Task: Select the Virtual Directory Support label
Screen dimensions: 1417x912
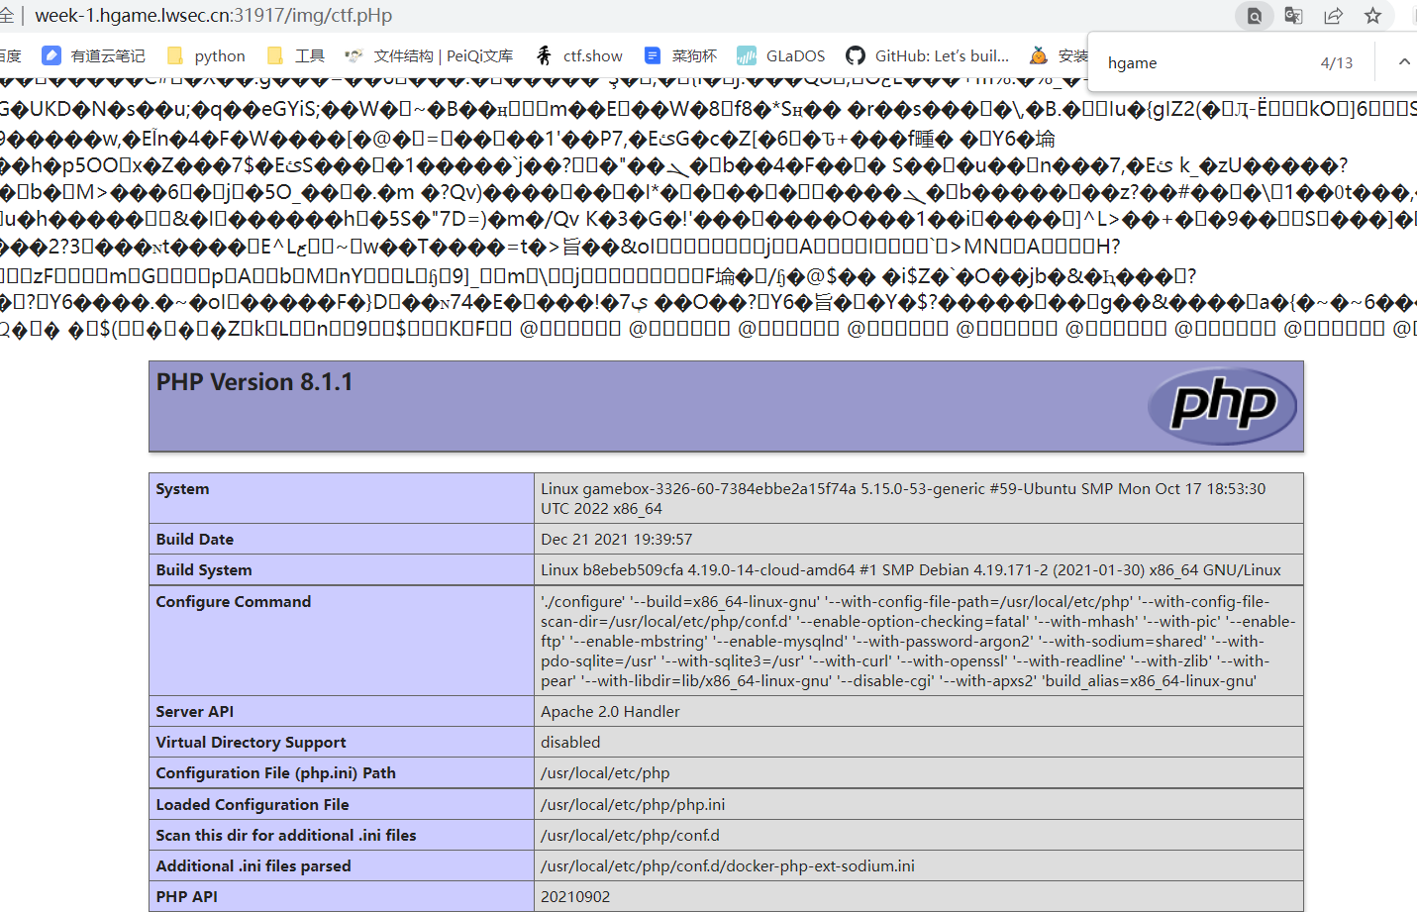Action: coord(251,743)
